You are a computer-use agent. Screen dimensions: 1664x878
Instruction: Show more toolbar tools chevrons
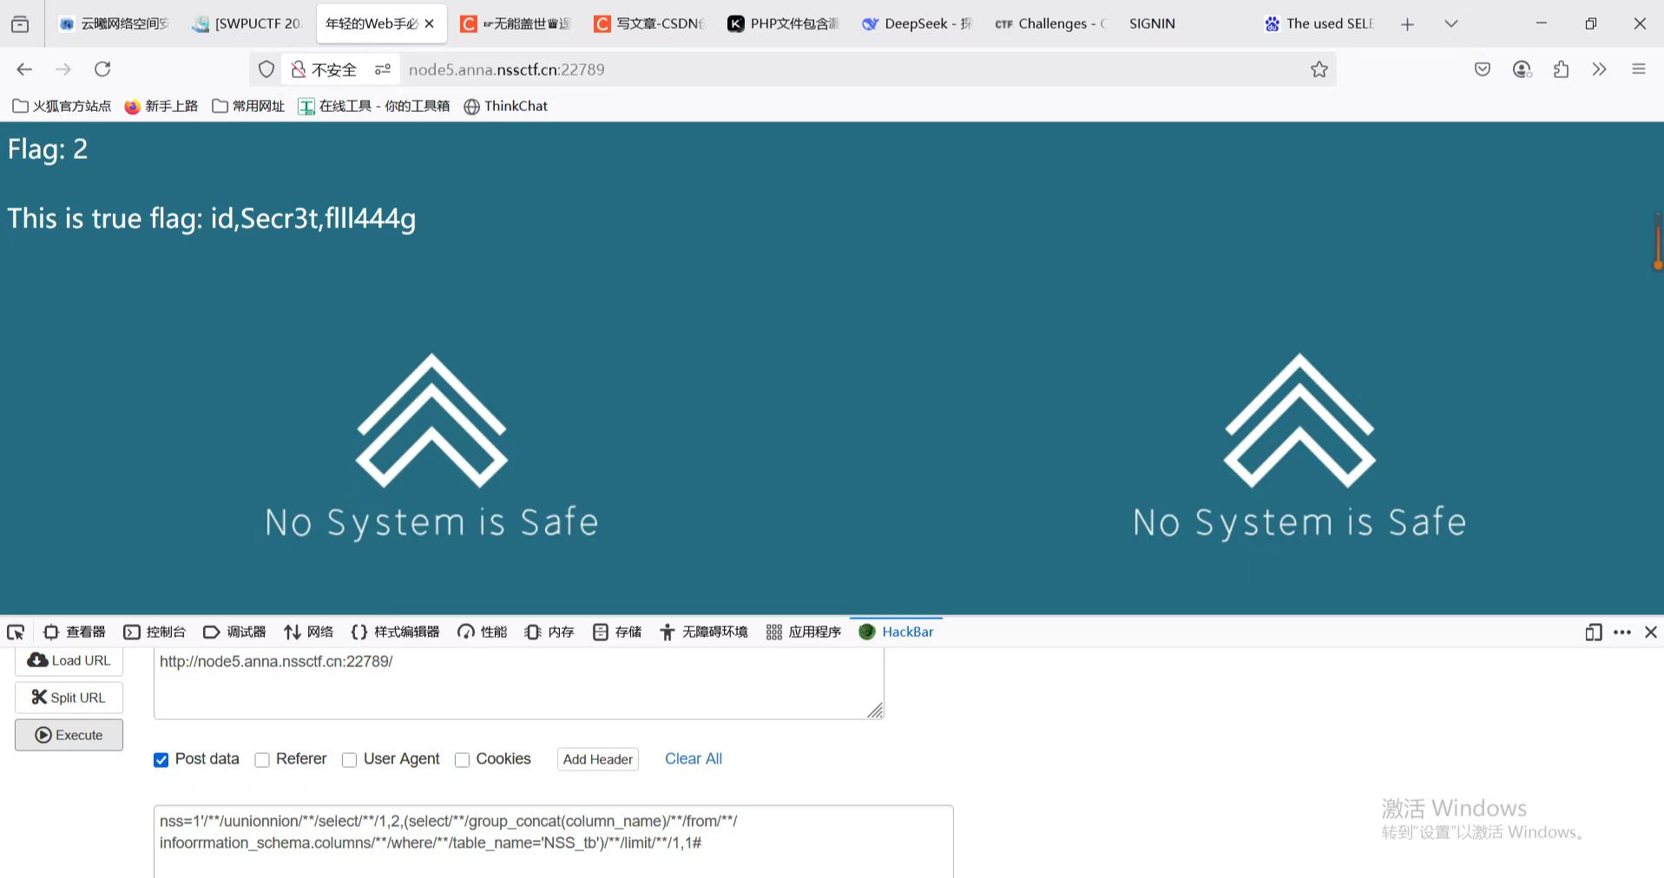tap(1600, 69)
